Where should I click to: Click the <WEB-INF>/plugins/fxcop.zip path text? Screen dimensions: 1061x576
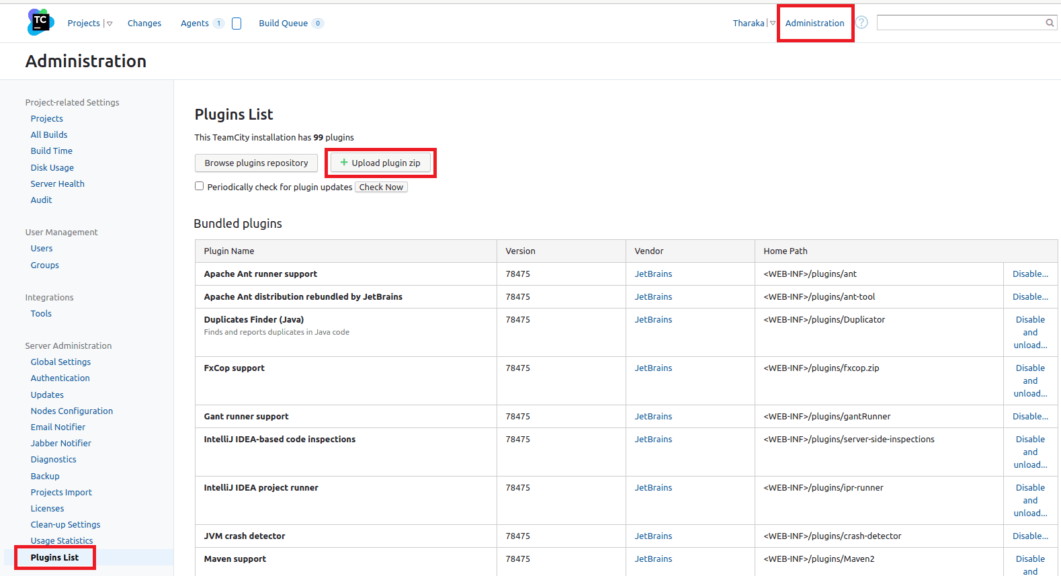[x=821, y=368]
